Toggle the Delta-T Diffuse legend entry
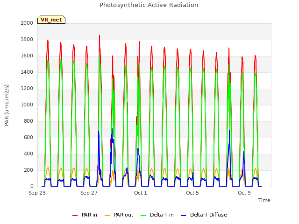Screen dimensions: 299x224 [204, 215]
